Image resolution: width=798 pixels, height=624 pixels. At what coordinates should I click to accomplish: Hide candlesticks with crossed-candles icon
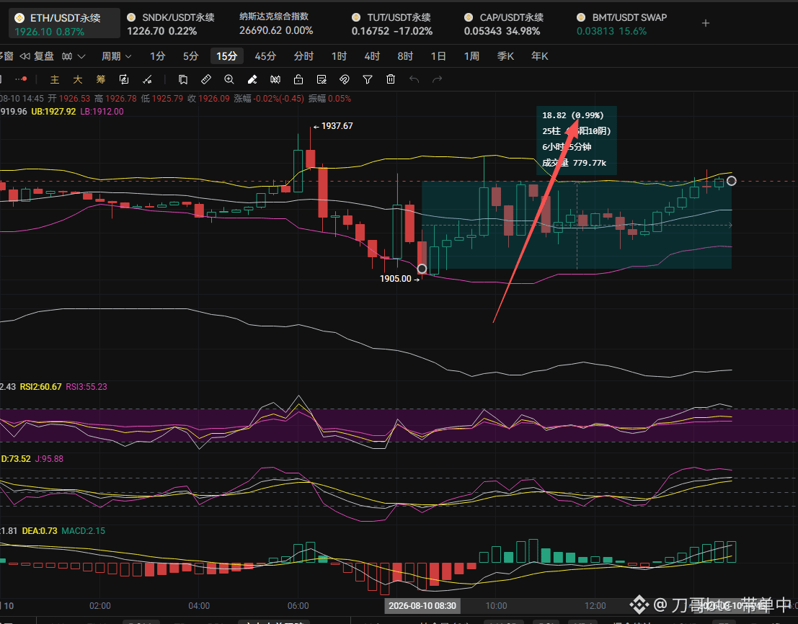pyautogui.click(x=275, y=79)
